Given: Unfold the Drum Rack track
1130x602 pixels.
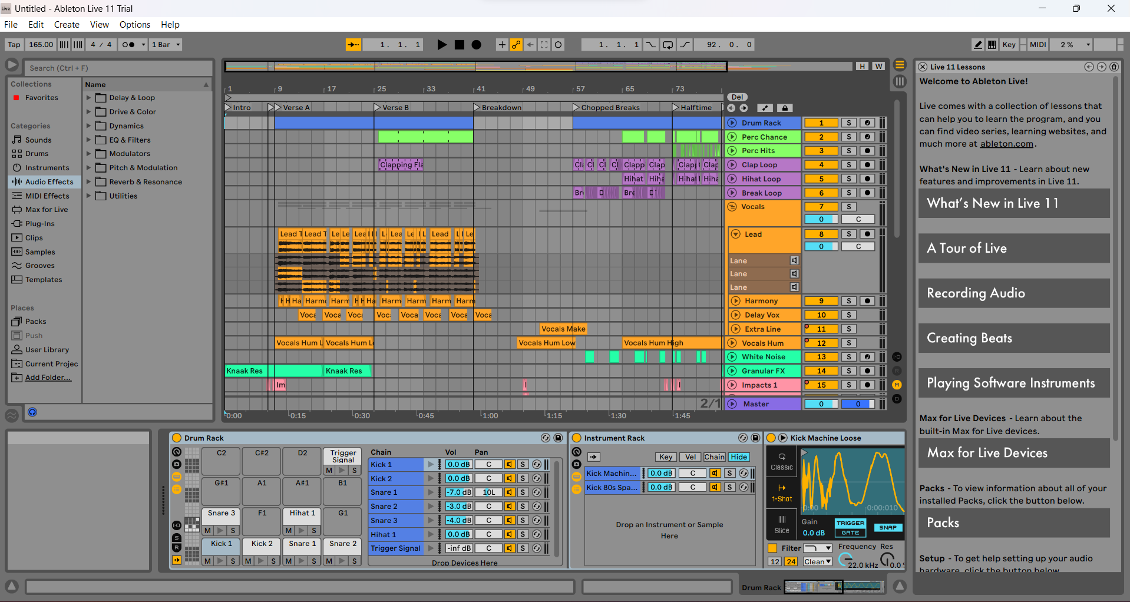Looking at the screenshot, I should pos(732,123).
